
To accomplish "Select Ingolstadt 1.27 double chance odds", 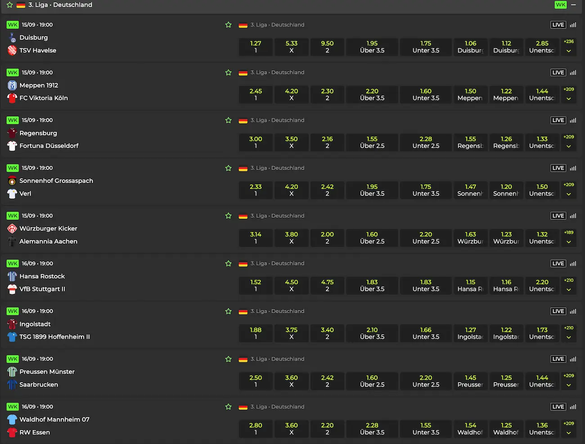I will 470,333.
